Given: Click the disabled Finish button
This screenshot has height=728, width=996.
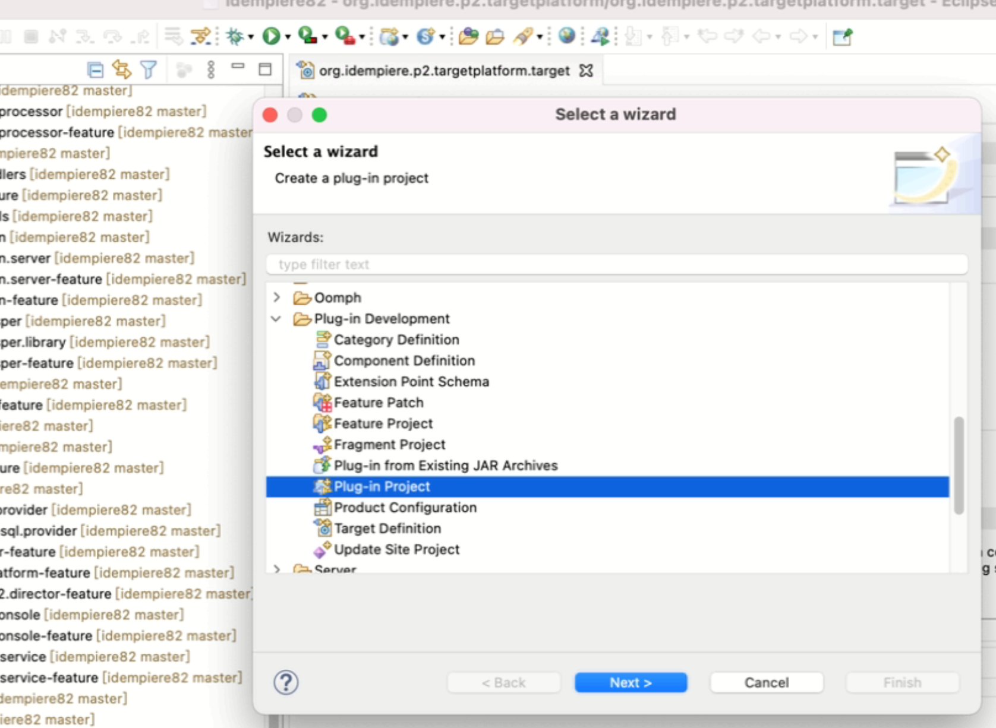Looking at the screenshot, I should coord(902,683).
